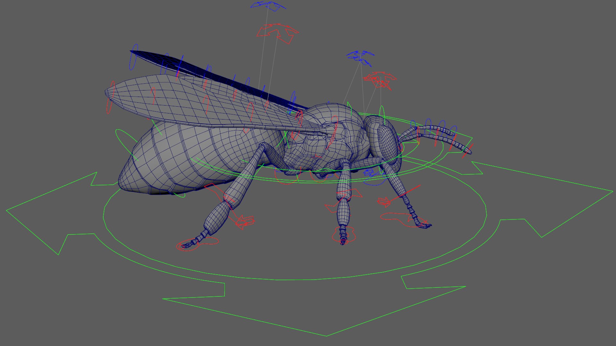The width and height of the screenshot is (616, 346).
Task: Select green rectangular control around the antennae
Action: click(x=443, y=147)
